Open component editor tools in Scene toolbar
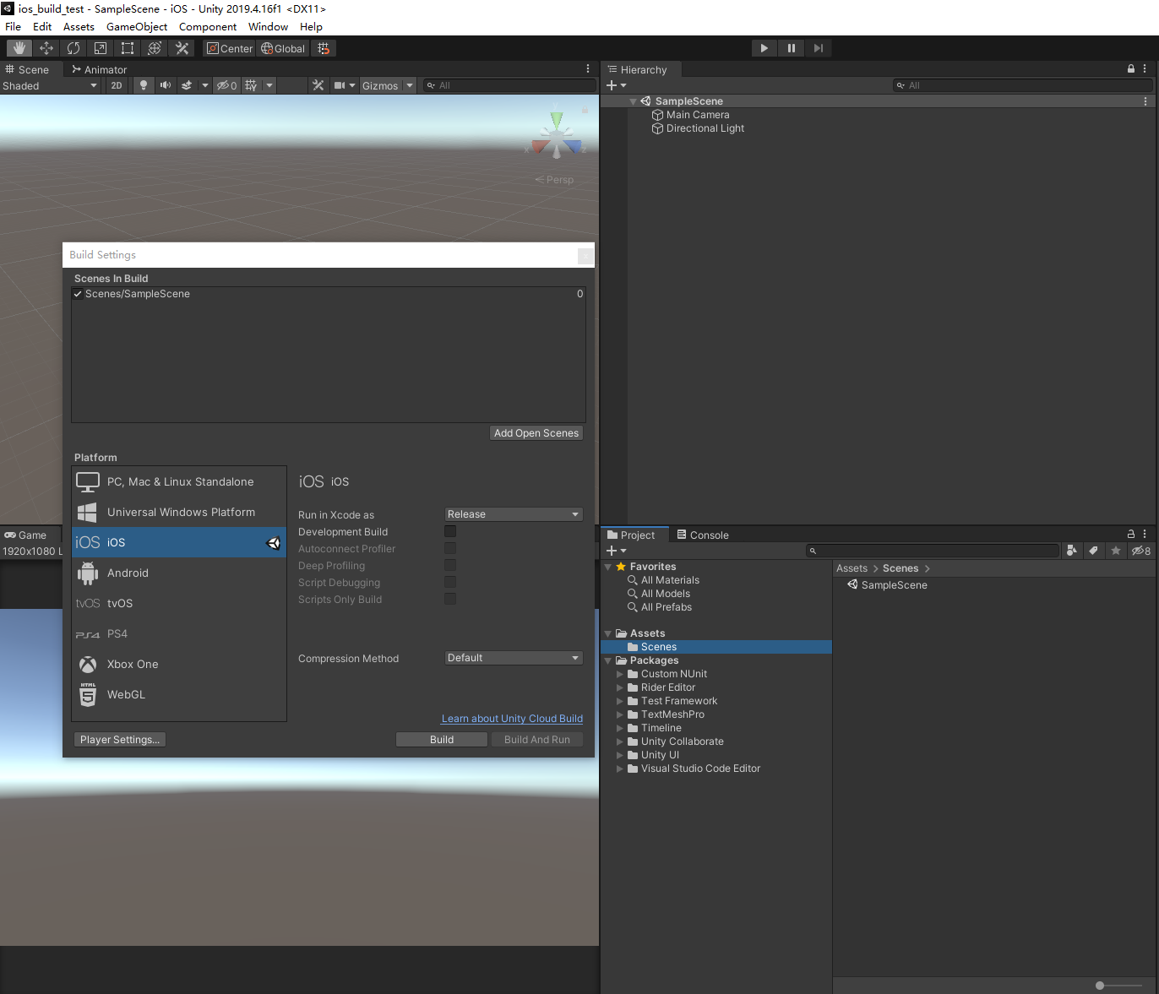Image resolution: width=1159 pixels, height=994 pixels. (x=318, y=85)
